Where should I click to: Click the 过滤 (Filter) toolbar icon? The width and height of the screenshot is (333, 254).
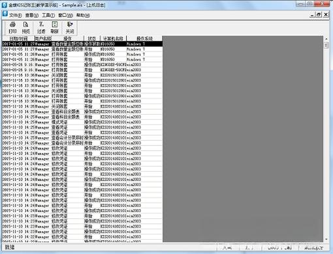(x=41, y=27)
